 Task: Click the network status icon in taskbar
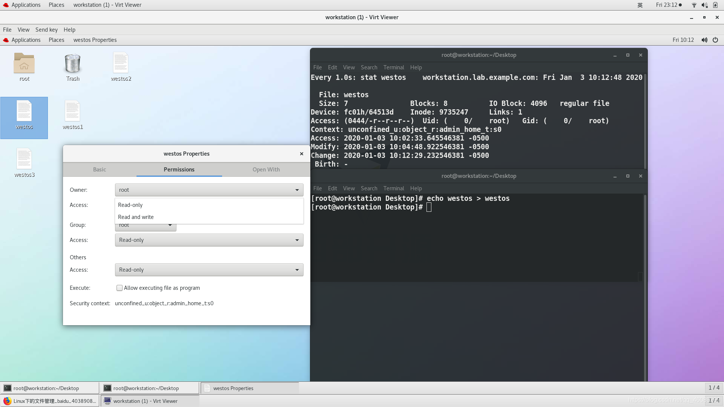pyautogui.click(x=693, y=5)
